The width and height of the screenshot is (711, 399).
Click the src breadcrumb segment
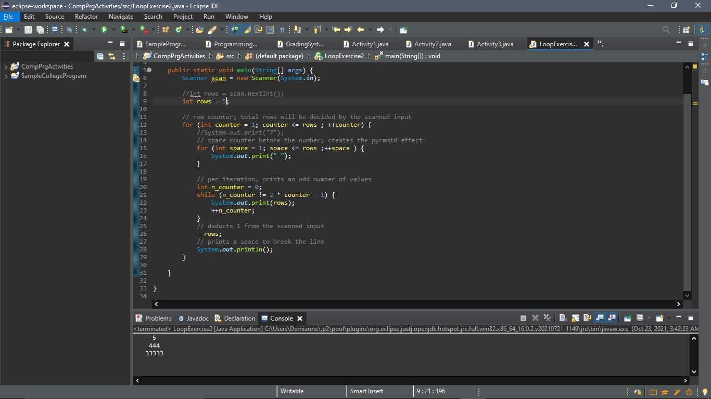(225, 56)
